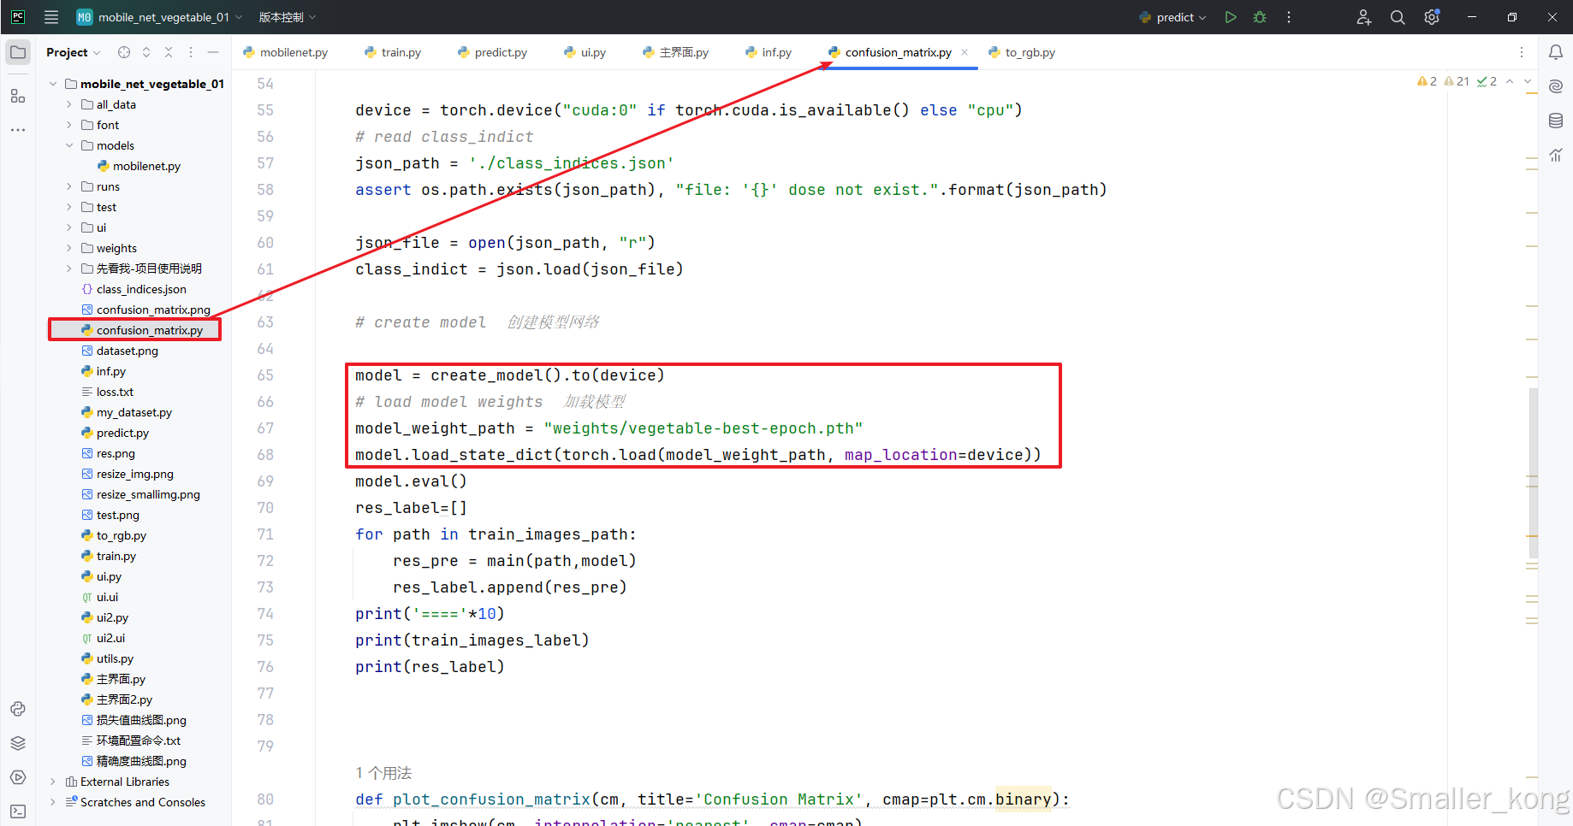Image resolution: width=1573 pixels, height=826 pixels.
Task: Open Notifications bell panel
Action: pos(1556,52)
